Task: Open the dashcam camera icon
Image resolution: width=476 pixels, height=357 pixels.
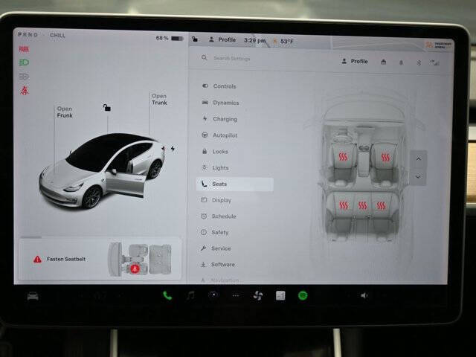Action: pyautogui.click(x=213, y=295)
